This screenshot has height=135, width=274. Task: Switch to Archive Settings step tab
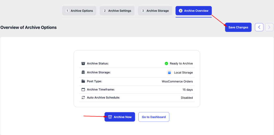(117, 11)
